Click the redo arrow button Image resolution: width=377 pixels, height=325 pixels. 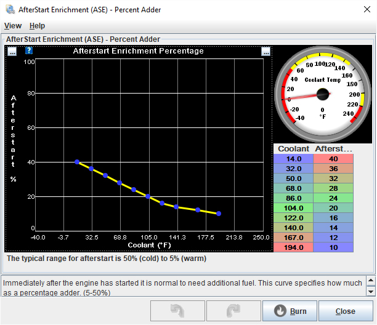(x=233, y=311)
